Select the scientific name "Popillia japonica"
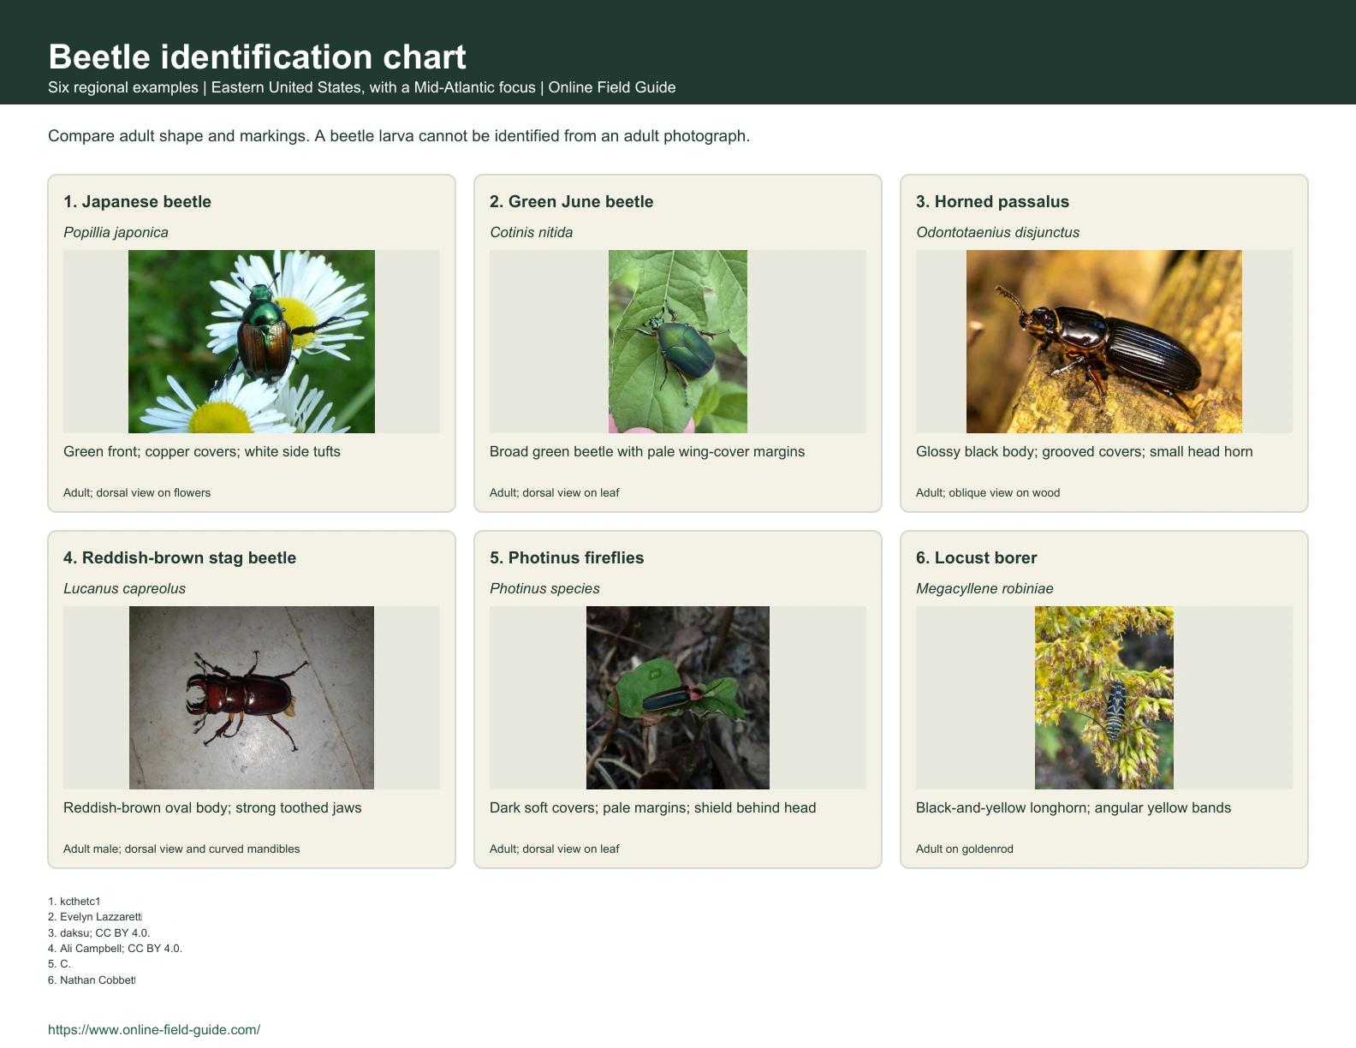 [116, 232]
